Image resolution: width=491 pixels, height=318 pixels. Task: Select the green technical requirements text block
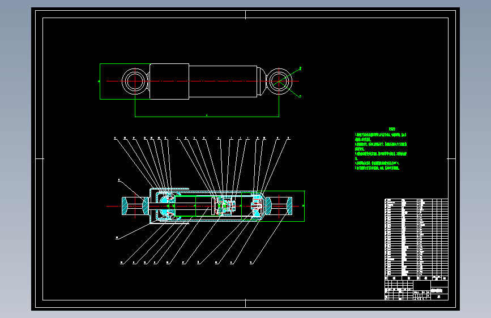pos(381,149)
